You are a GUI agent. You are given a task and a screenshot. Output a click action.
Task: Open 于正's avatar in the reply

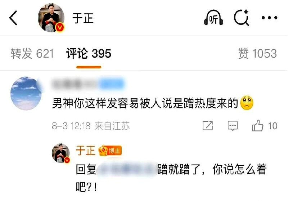click(x=61, y=153)
